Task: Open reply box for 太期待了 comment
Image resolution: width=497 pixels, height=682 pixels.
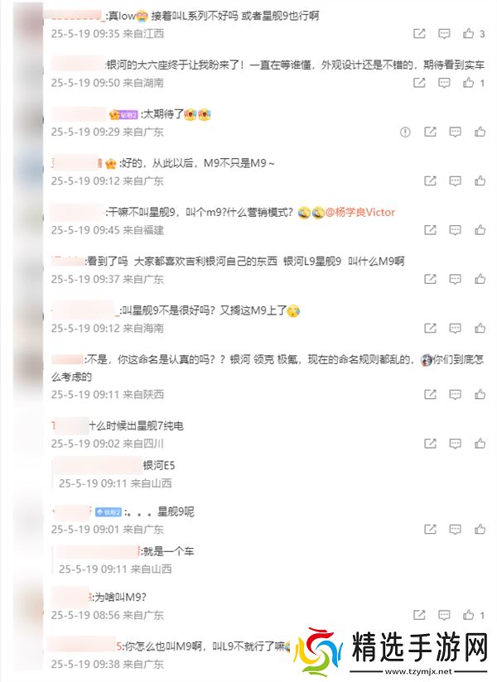Action: click(x=456, y=132)
